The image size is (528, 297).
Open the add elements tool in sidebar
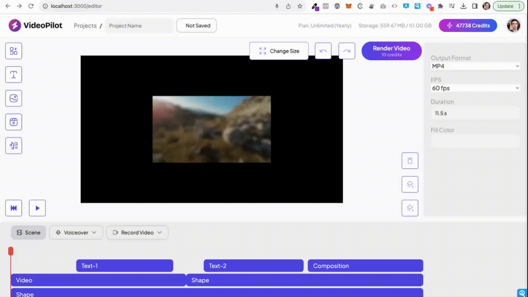[13, 51]
